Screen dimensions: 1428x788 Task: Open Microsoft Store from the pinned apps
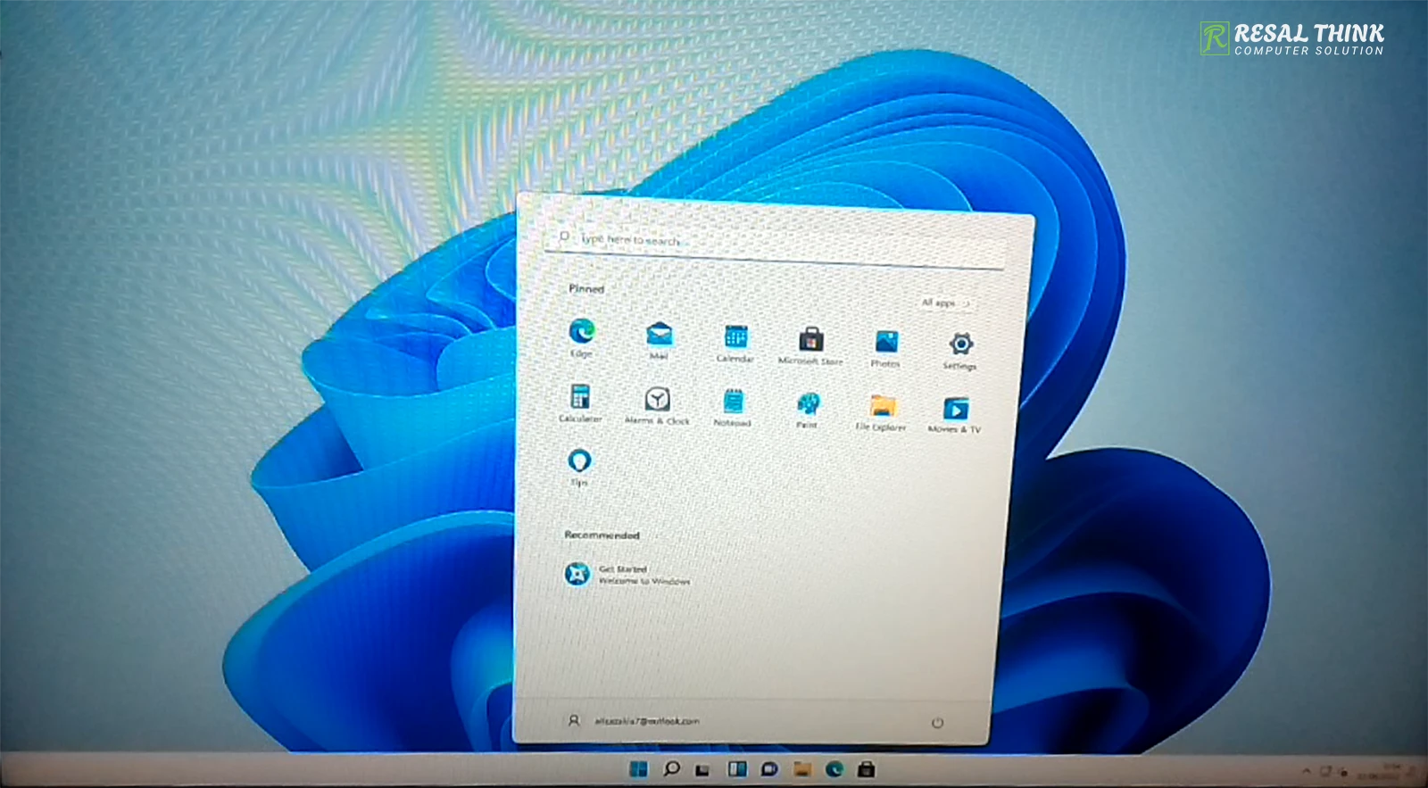click(x=810, y=345)
